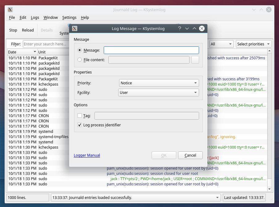Screen dimensions: 279x207
Task: Cancel the Log Message dialog
Action: click(x=190, y=155)
